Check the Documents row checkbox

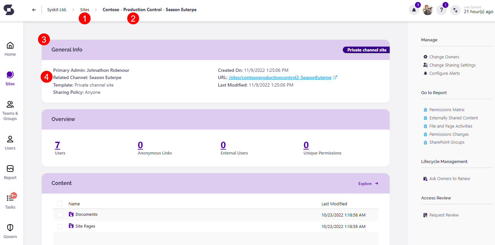tap(60, 214)
